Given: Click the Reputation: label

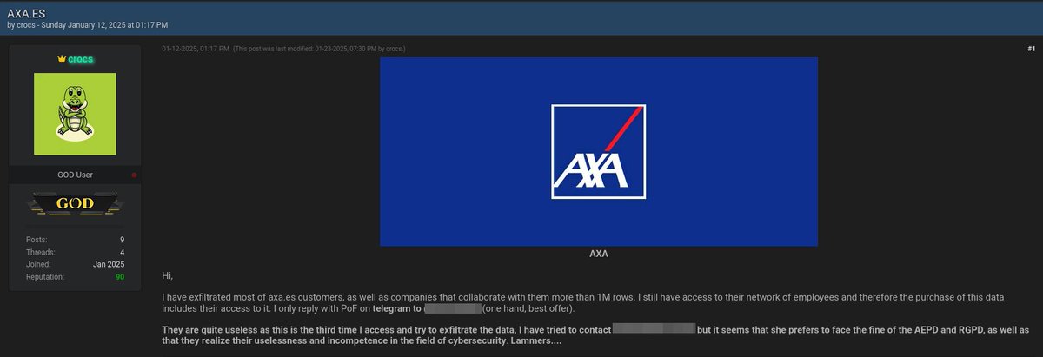Looking at the screenshot, I should click(47, 277).
